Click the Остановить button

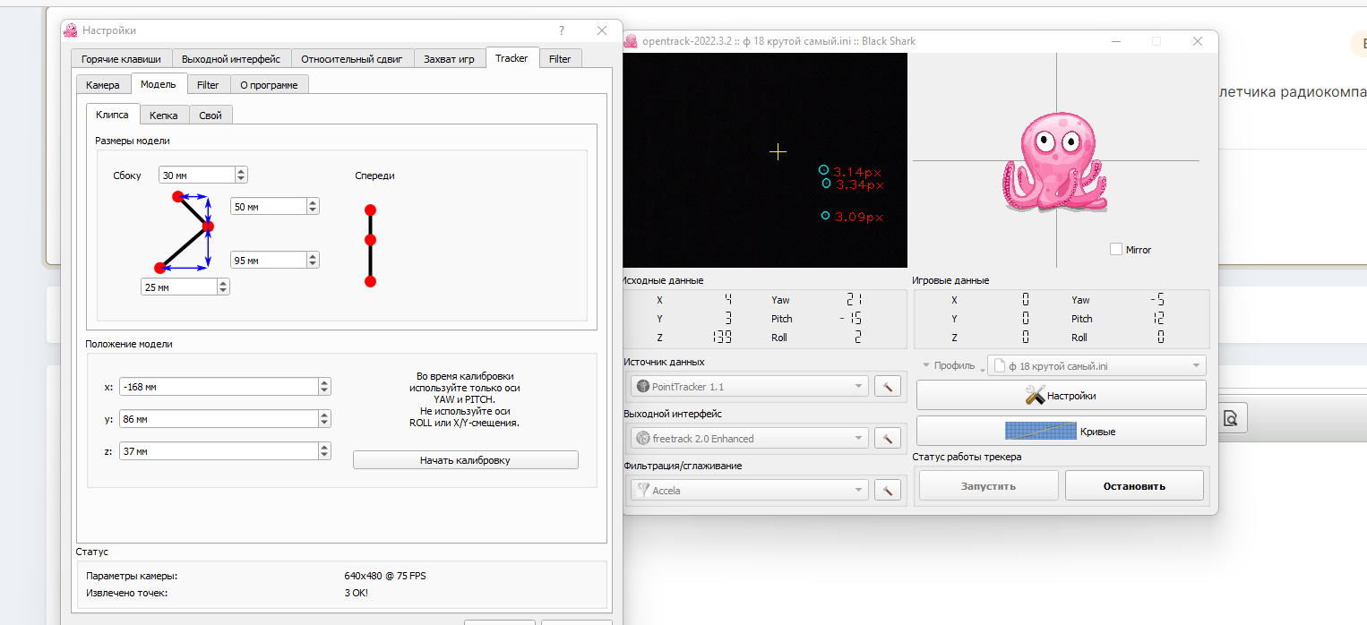point(1134,485)
